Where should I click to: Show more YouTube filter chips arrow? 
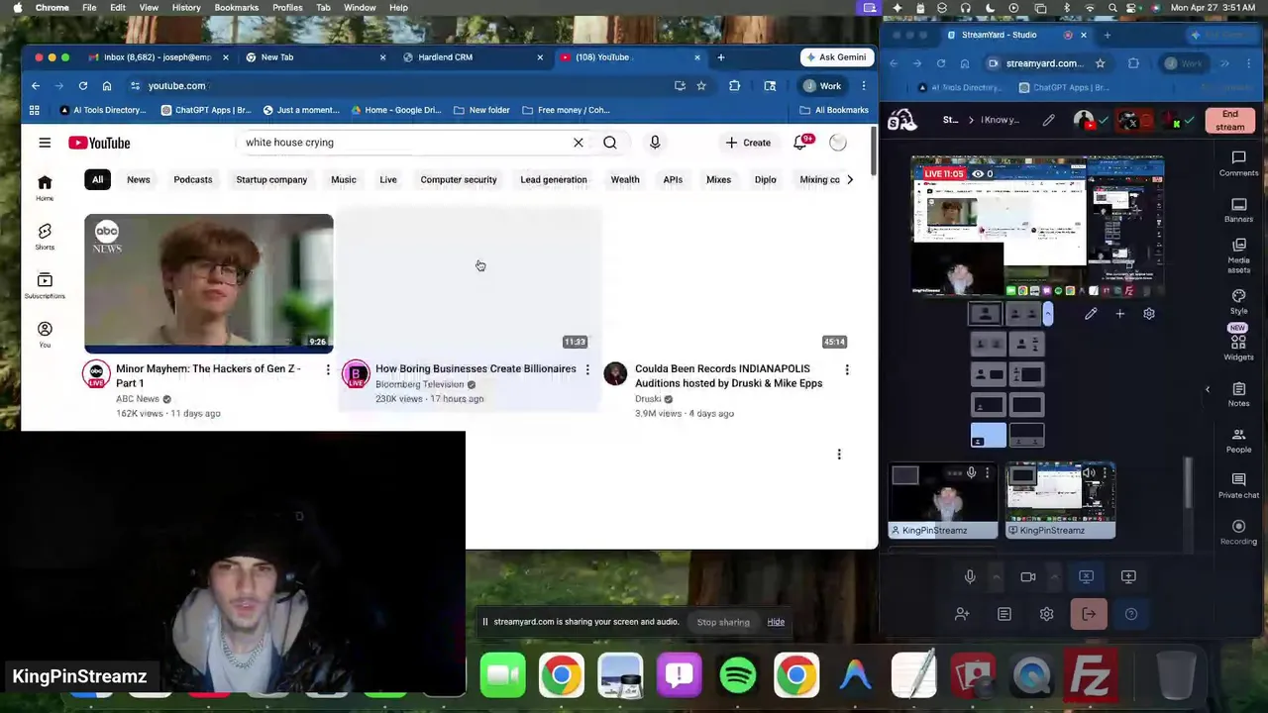pyautogui.click(x=850, y=179)
